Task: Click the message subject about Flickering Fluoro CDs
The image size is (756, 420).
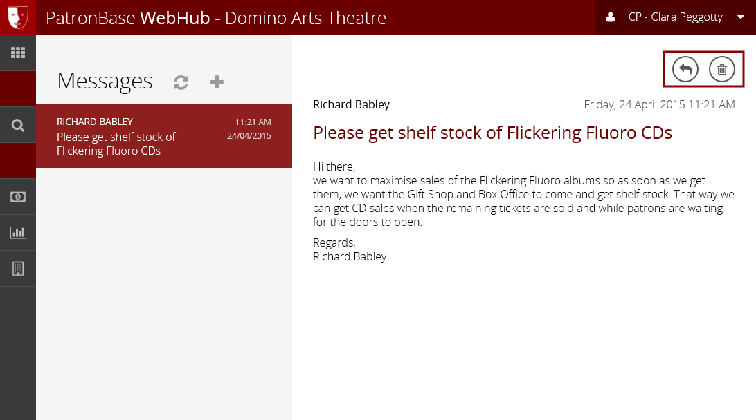Action: point(492,133)
